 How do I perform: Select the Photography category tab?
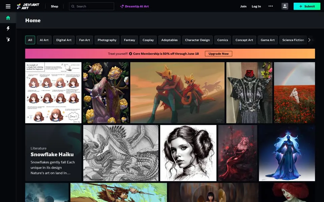coord(107,40)
